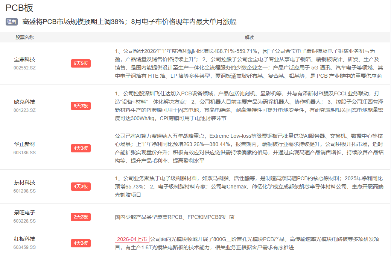Open stock 华正新材
391x256 pixels.
click(x=24, y=144)
